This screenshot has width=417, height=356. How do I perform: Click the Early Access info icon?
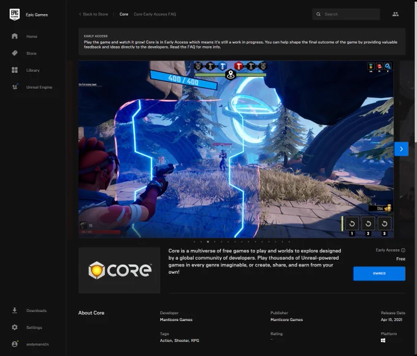pyautogui.click(x=403, y=250)
